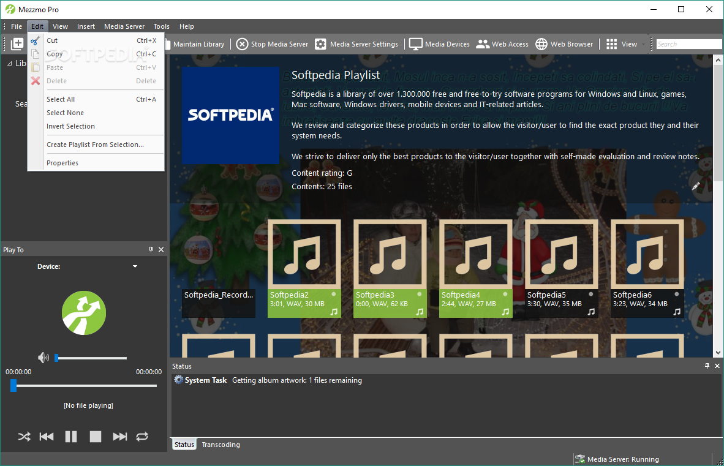This screenshot has height=466, width=724.
Task: Open the Device dropdown arrow
Action: 135,266
